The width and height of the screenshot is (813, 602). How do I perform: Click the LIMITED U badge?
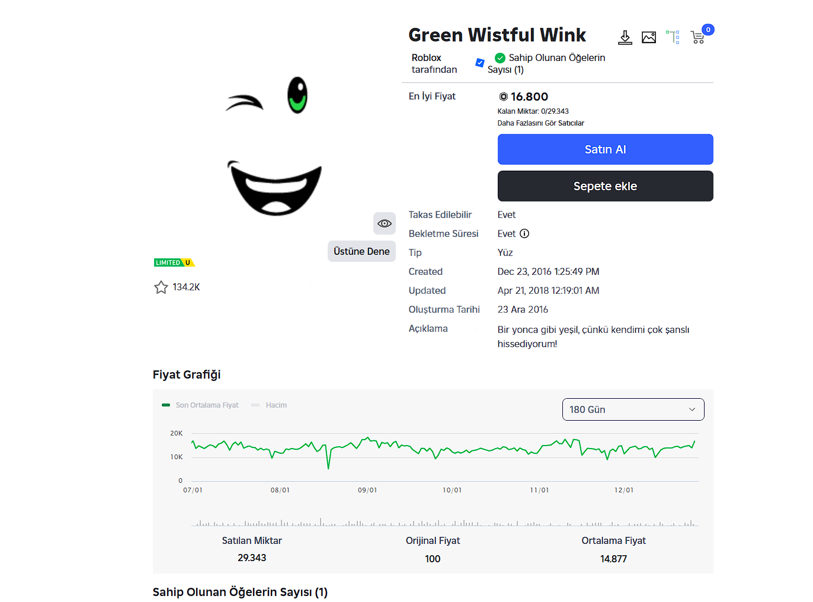(174, 262)
